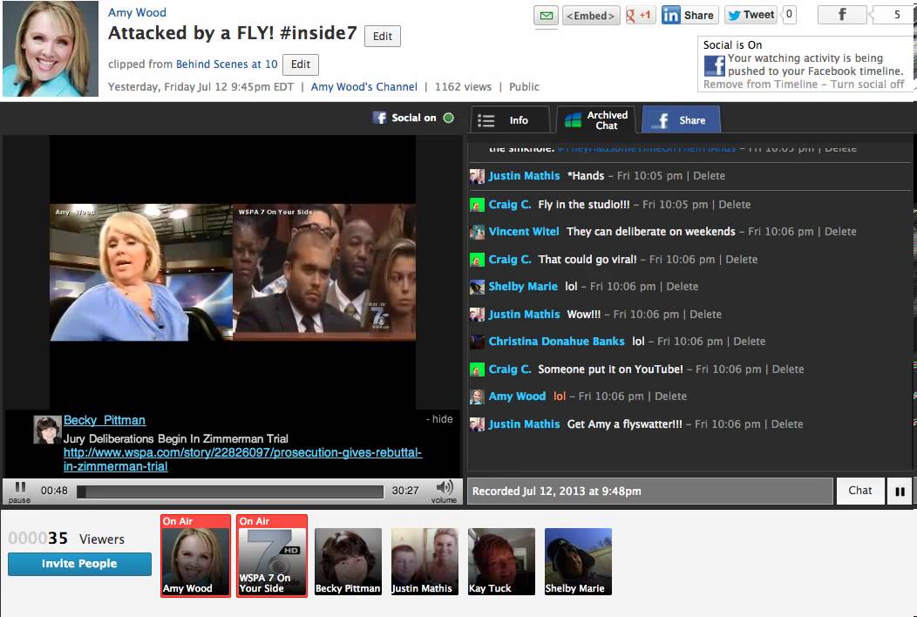
Task: Visit Amy Wood's Channel link
Action: coord(363,86)
